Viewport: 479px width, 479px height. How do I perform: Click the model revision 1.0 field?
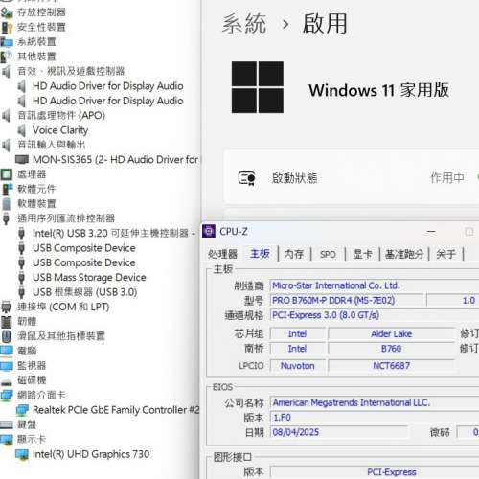(453, 300)
